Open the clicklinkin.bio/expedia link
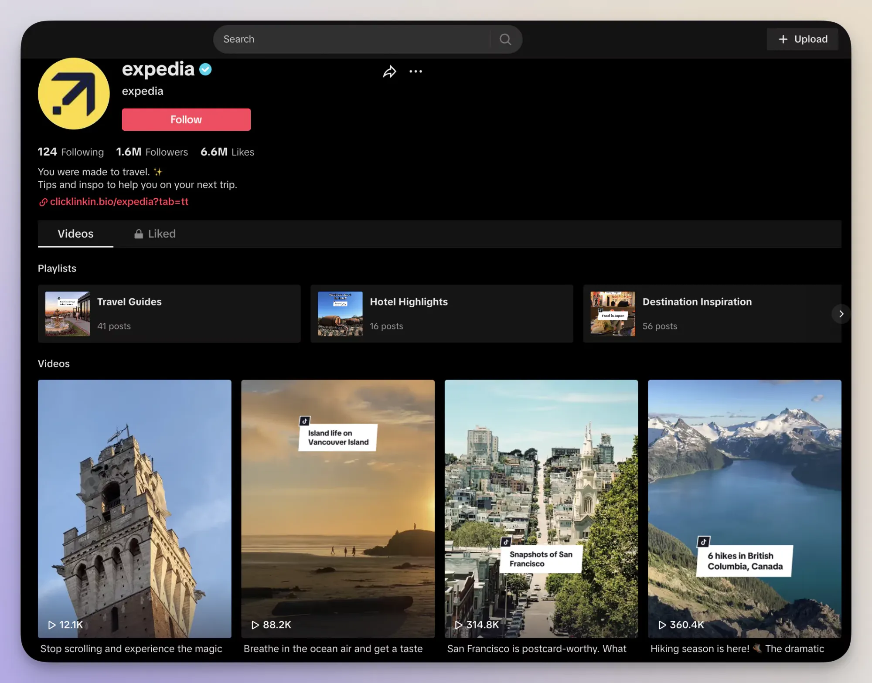872x683 pixels. 119,201
